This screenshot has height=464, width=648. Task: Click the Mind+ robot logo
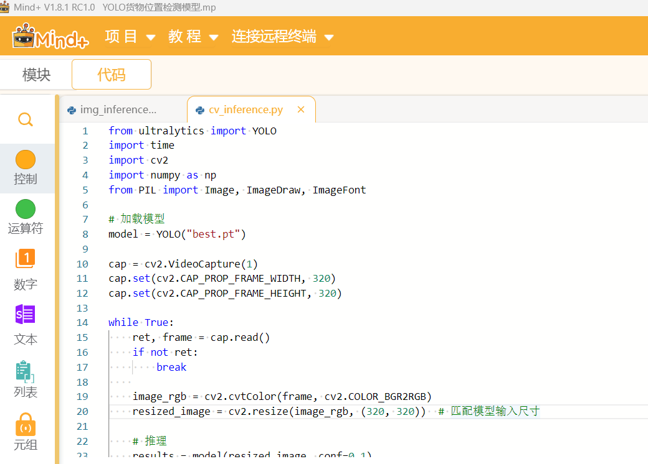point(50,36)
